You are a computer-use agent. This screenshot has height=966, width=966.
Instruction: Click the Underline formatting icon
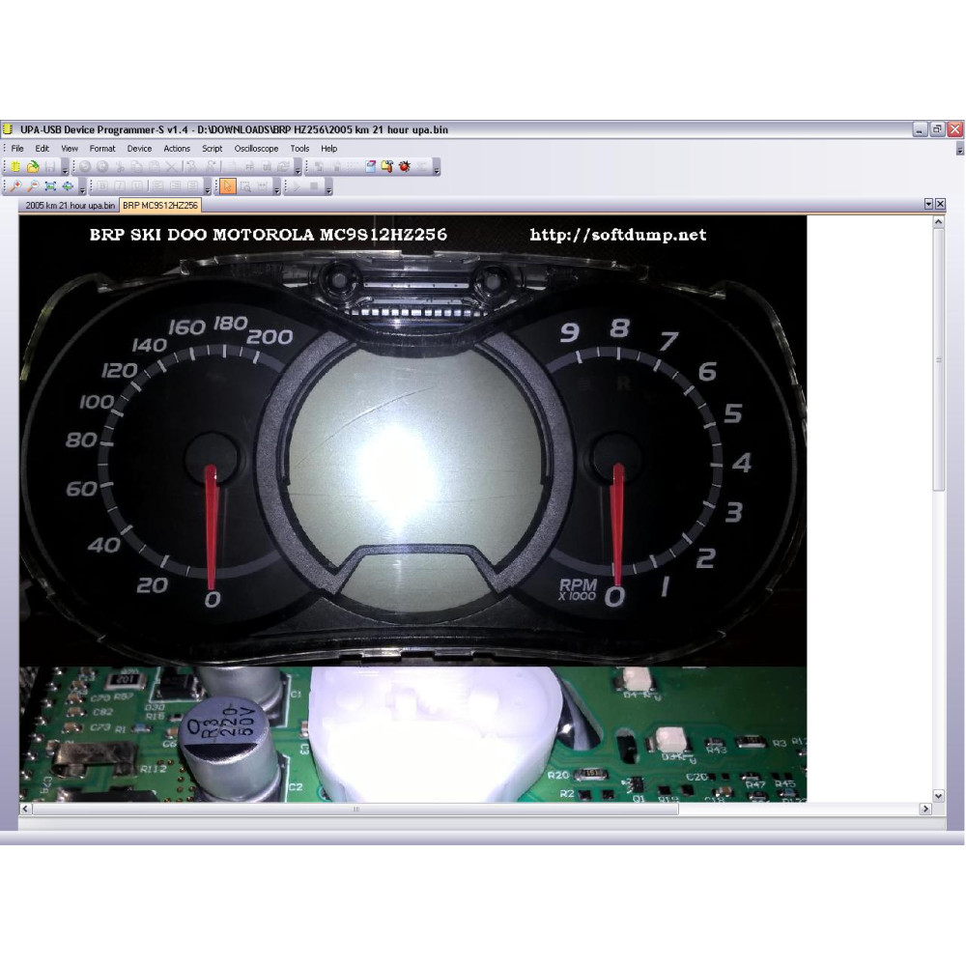click(137, 186)
